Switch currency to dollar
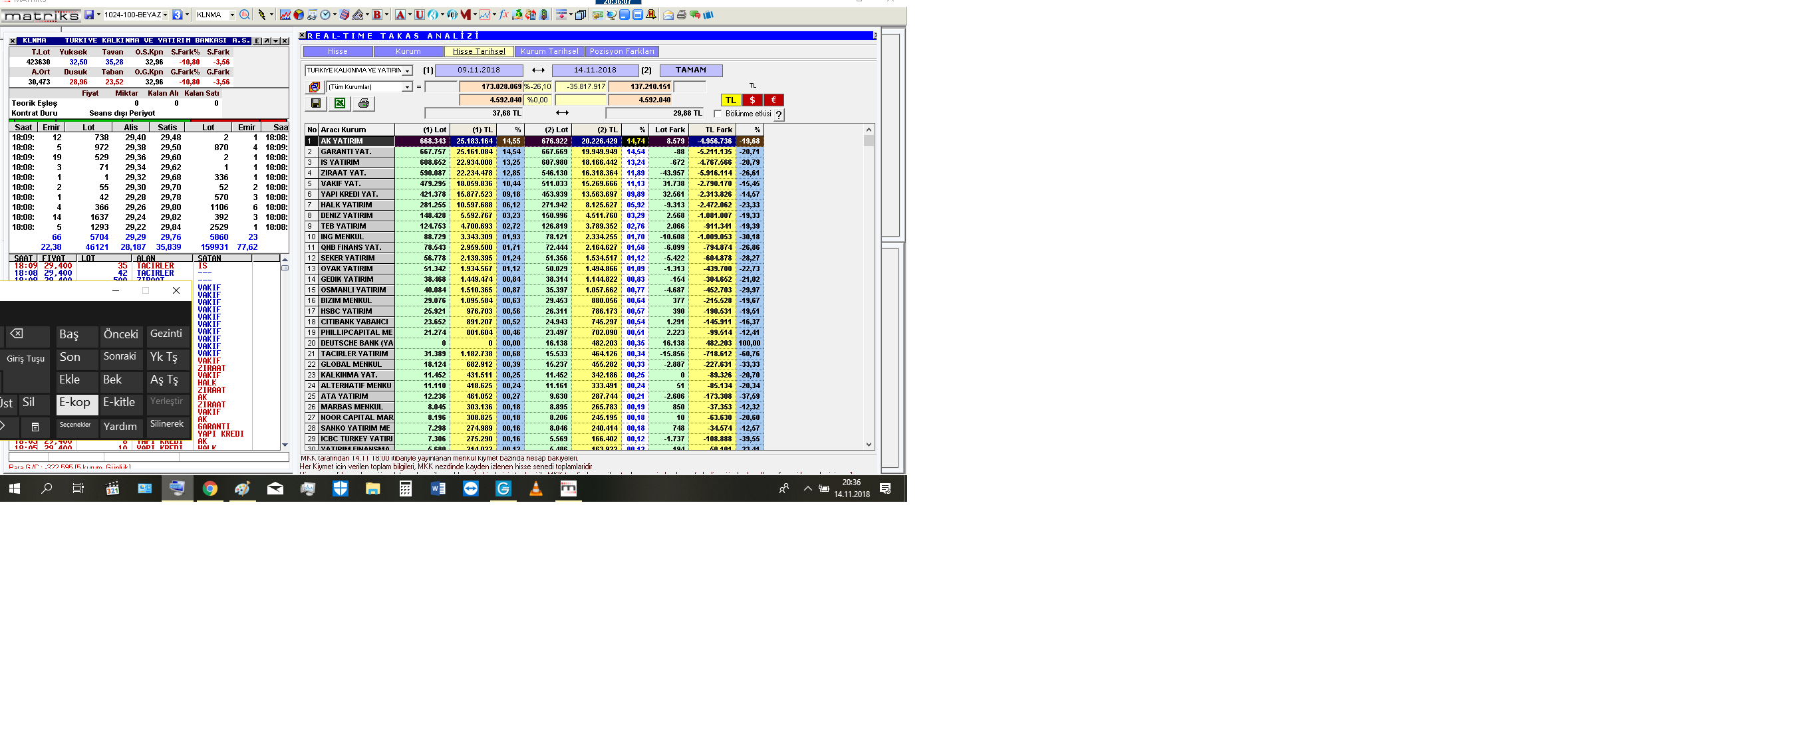This screenshot has width=1809, height=747. 752,100
